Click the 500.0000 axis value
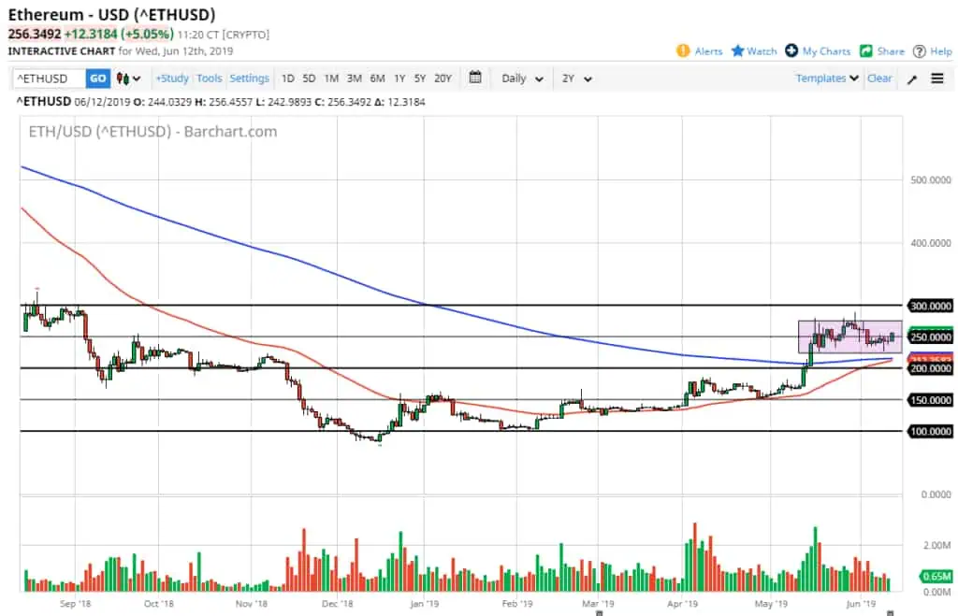The width and height of the screenshot is (958, 616). click(931, 180)
